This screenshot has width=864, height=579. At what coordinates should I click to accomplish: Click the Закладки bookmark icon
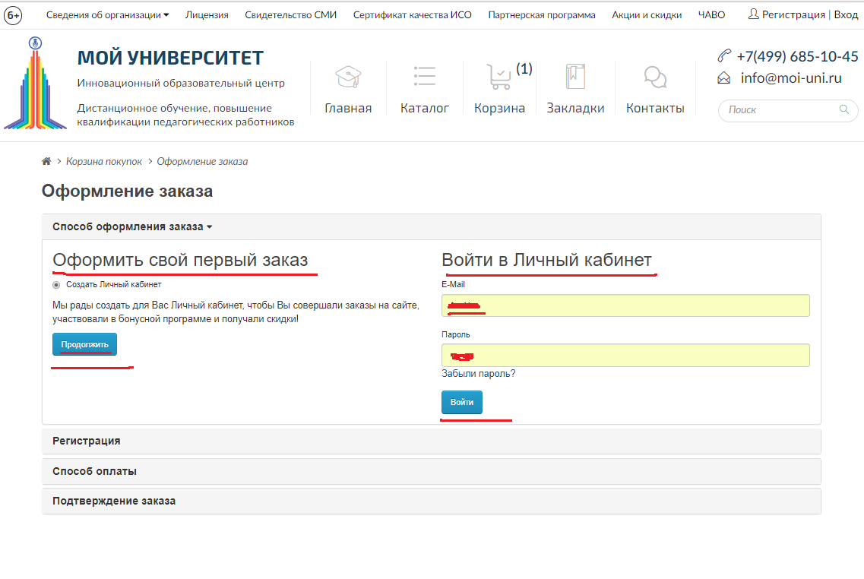[575, 77]
